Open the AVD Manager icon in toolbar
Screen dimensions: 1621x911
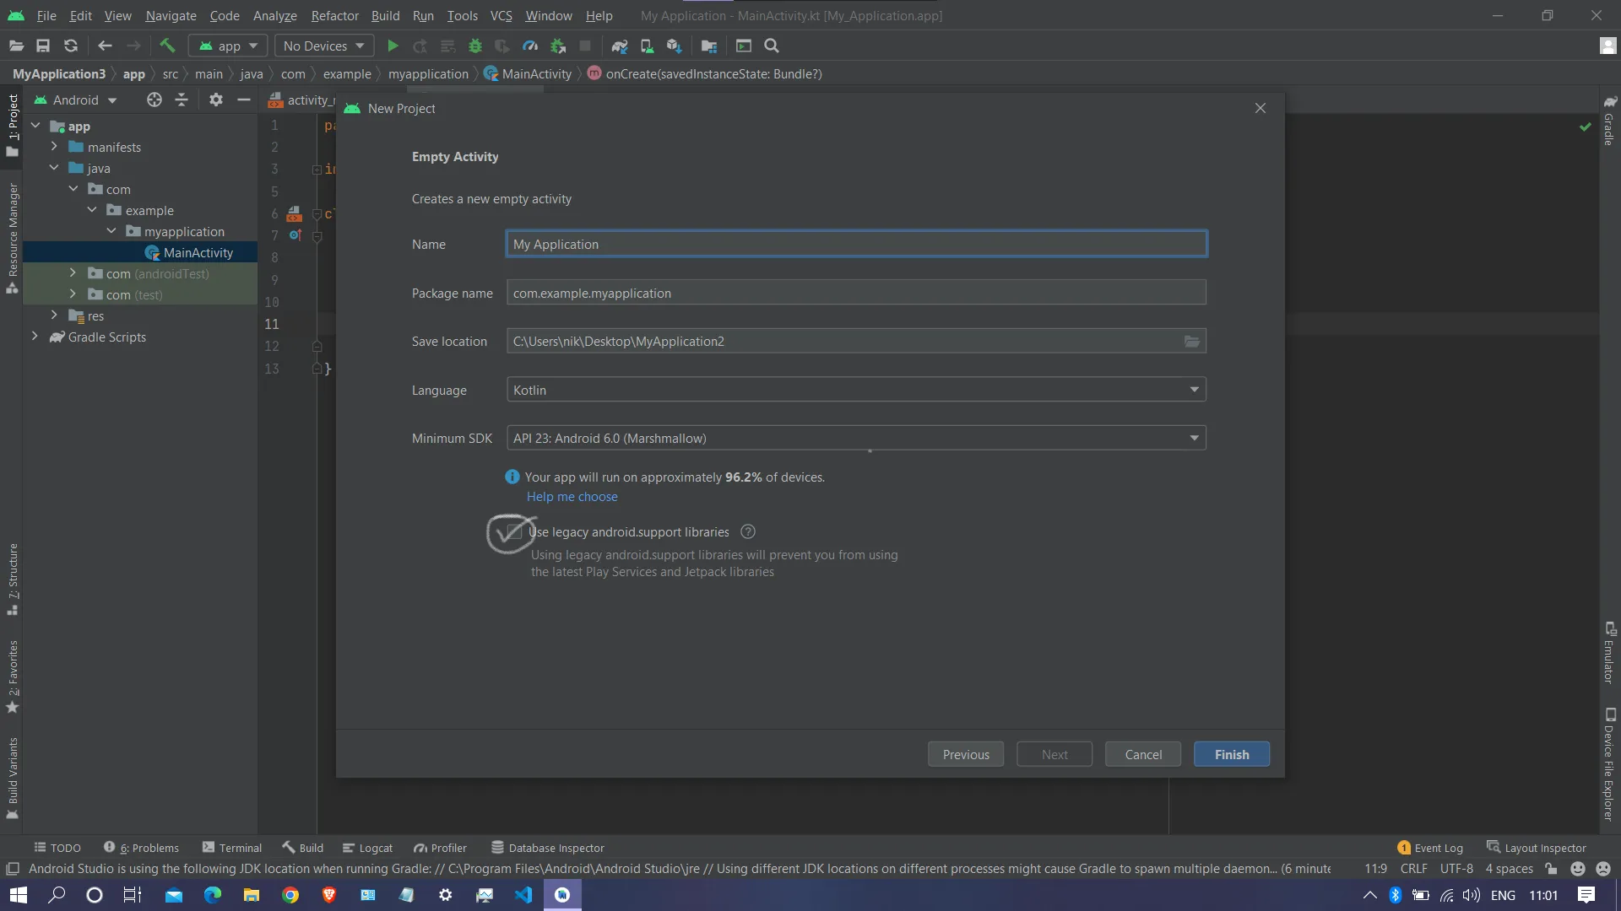(647, 46)
